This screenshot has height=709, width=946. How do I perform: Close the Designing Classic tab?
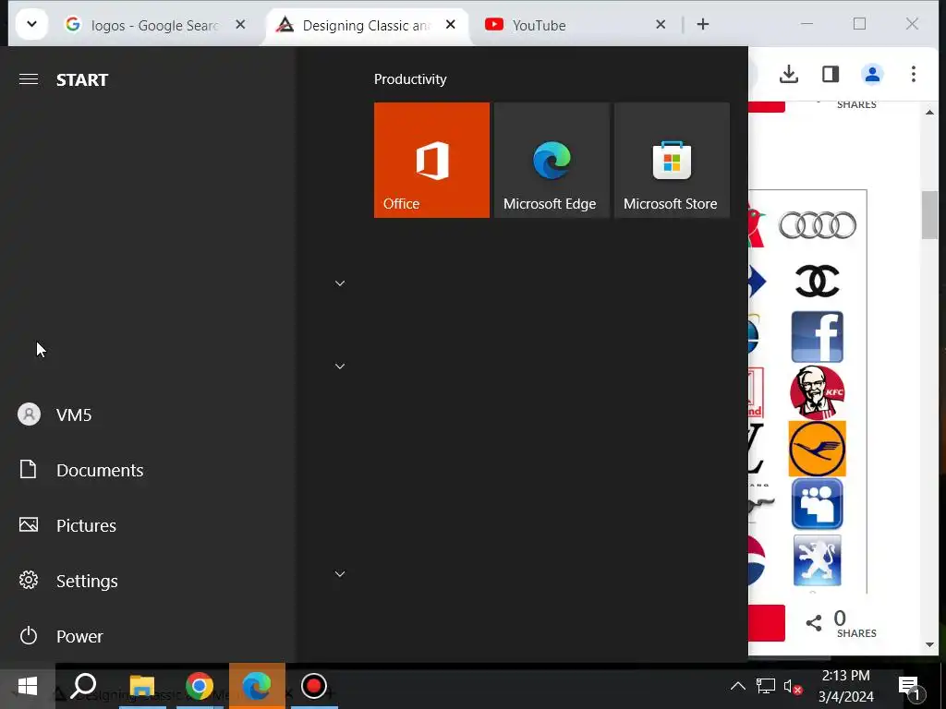(x=451, y=25)
